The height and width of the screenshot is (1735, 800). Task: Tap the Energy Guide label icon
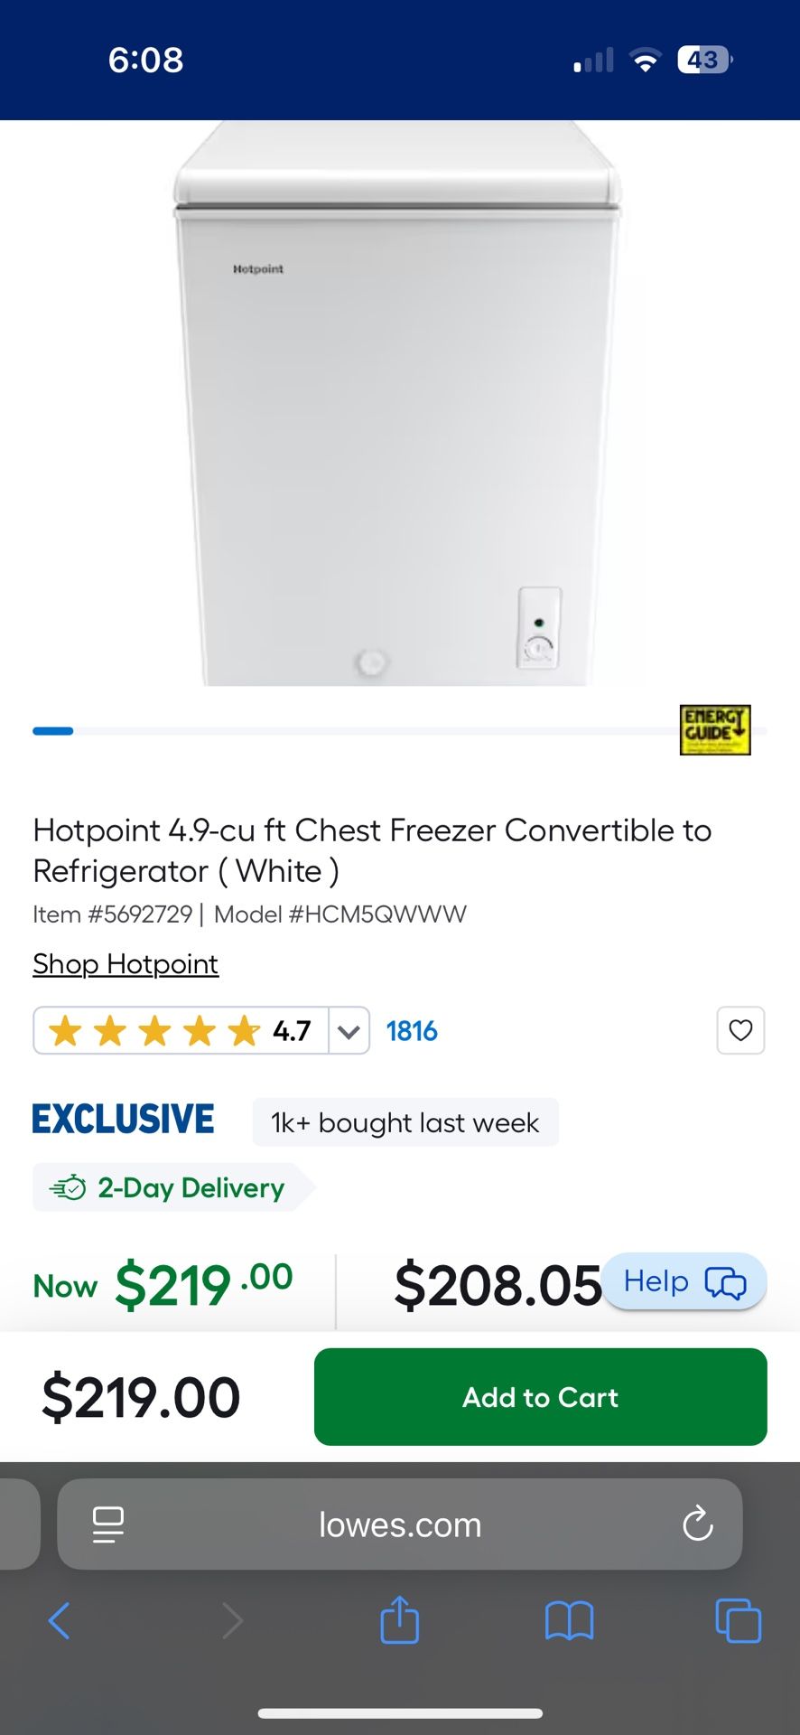[715, 730]
